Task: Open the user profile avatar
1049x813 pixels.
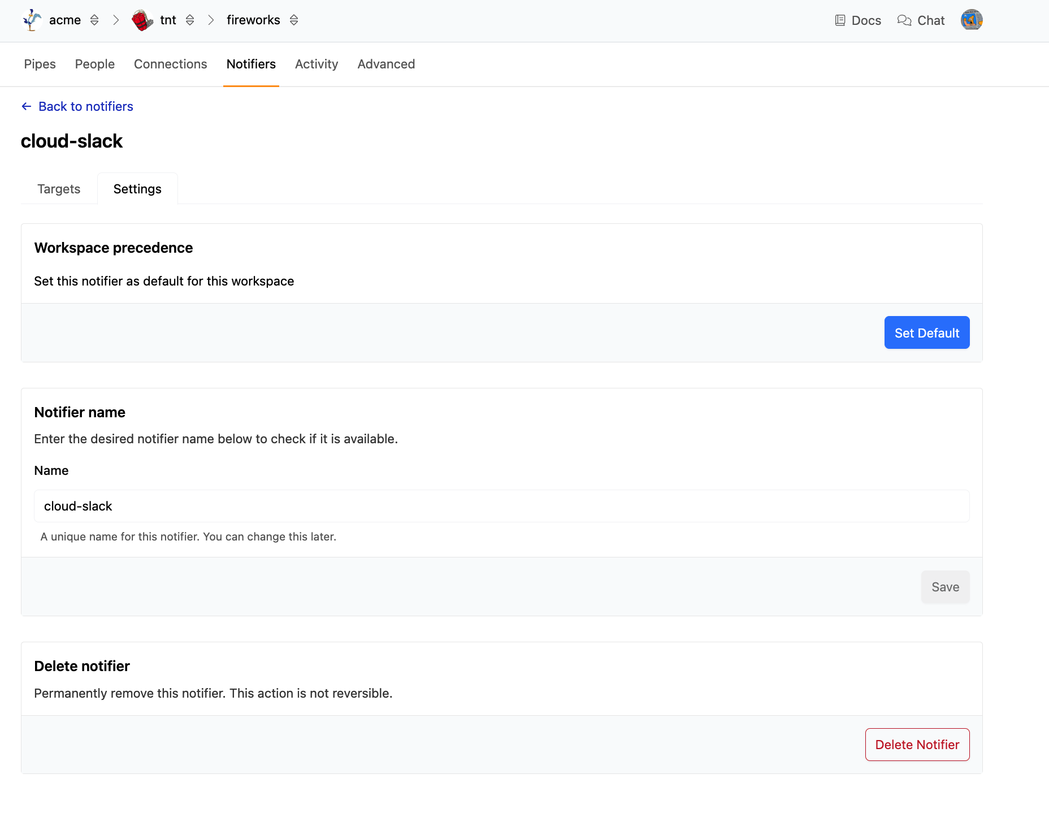Action: click(971, 20)
